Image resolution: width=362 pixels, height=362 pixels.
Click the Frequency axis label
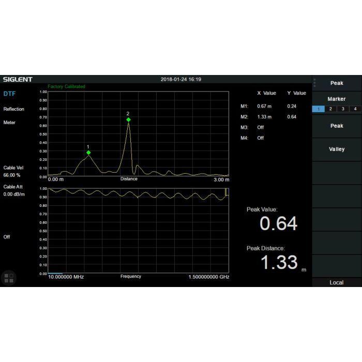(131, 276)
